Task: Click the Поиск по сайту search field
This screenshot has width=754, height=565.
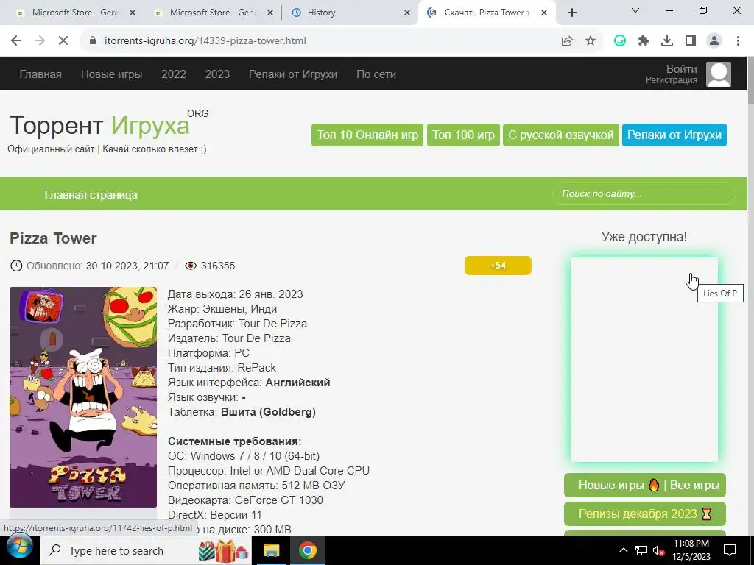Action: coord(644,194)
